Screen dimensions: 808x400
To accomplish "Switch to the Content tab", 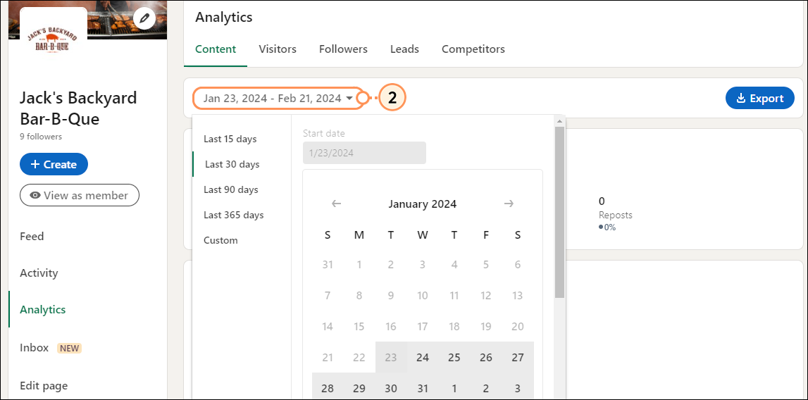I will point(216,49).
